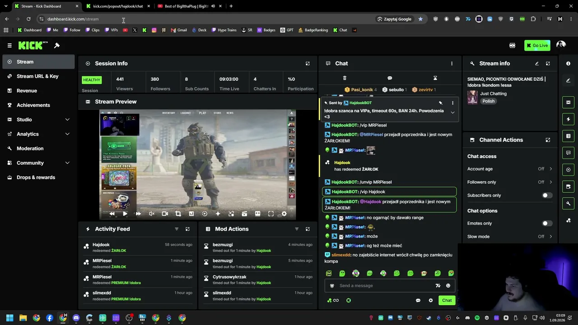Filter the Activity Feed list
Viewport: 578px width, 325px height.
click(x=177, y=229)
